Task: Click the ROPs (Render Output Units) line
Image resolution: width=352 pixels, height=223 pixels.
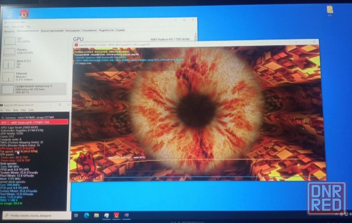Action: click(20, 145)
